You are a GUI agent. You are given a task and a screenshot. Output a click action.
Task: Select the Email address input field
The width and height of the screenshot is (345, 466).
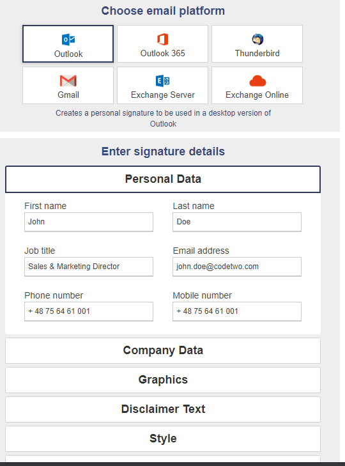(237, 267)
